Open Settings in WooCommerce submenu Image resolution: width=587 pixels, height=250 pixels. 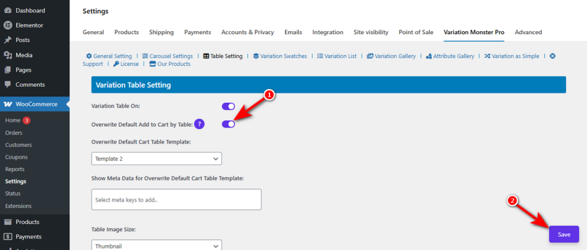[16, 181]
